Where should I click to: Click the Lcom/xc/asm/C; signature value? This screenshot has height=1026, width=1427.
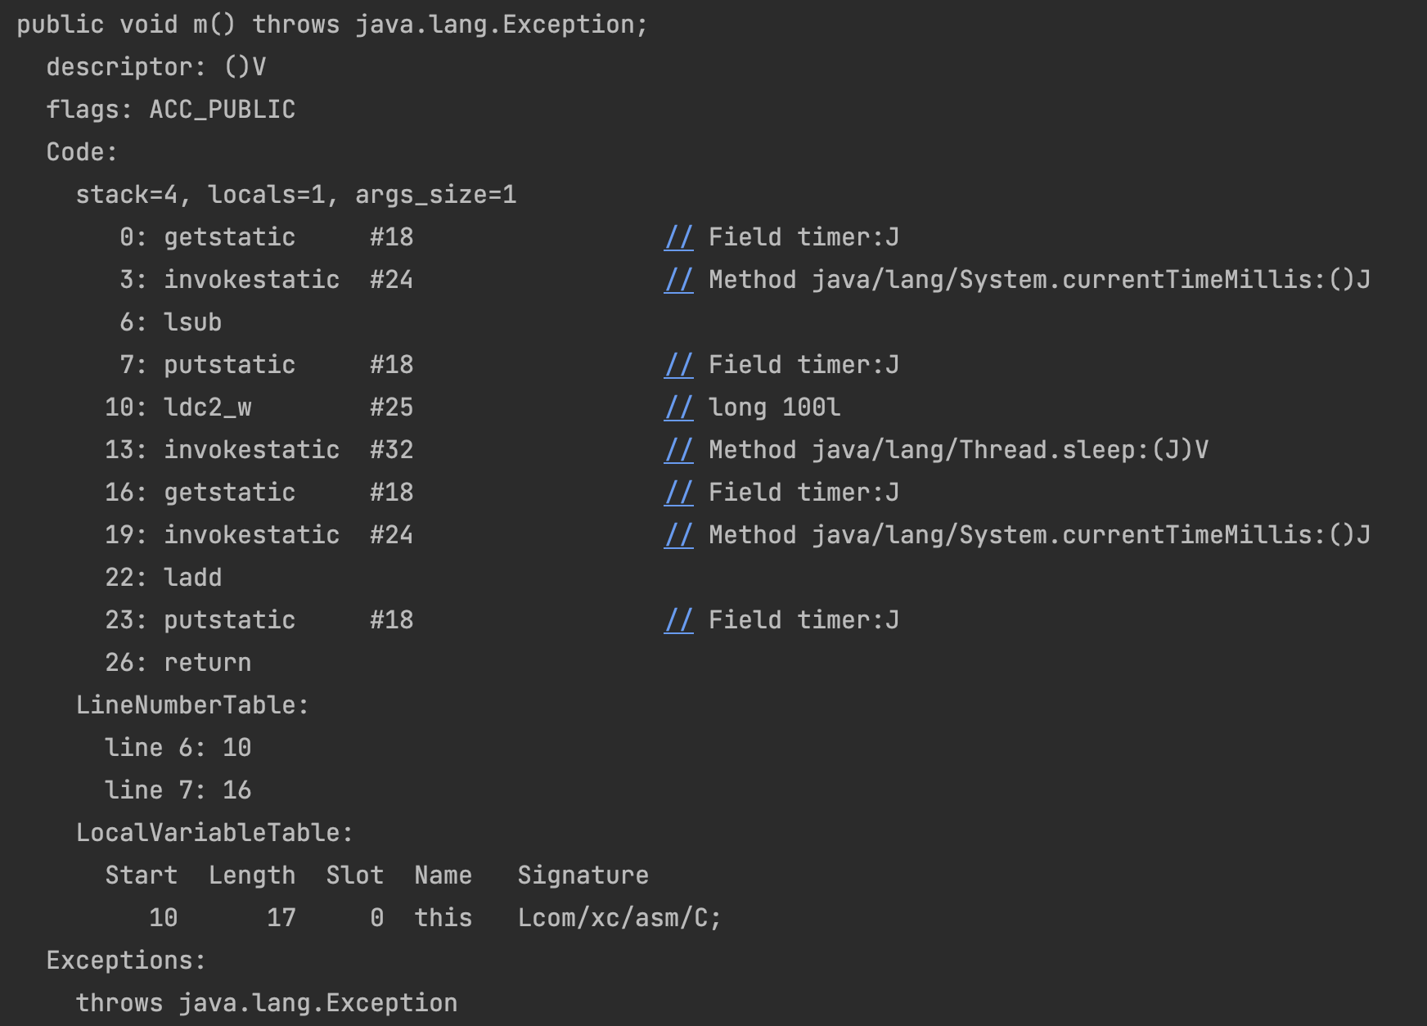(619, 918)
